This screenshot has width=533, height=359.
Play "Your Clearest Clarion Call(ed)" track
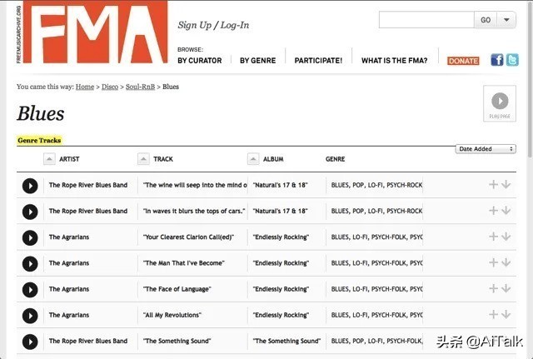click(30, 237)
